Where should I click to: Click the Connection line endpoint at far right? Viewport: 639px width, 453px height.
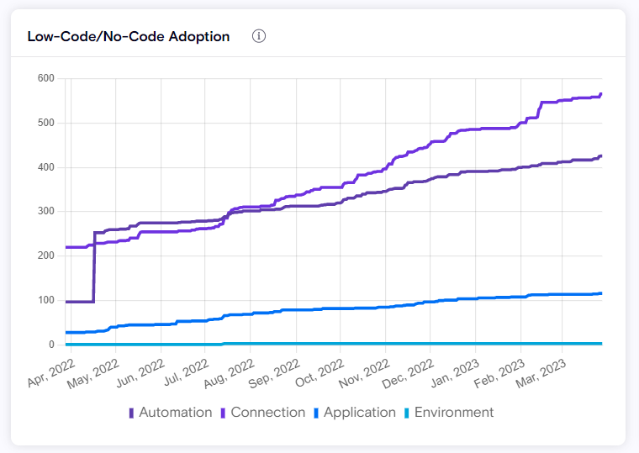click(x=601, y=94)
